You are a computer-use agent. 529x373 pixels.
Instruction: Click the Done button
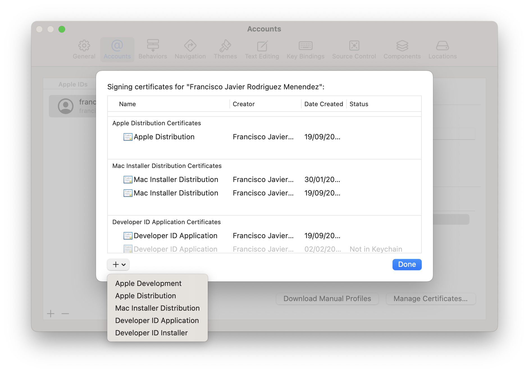click(407, 265)
